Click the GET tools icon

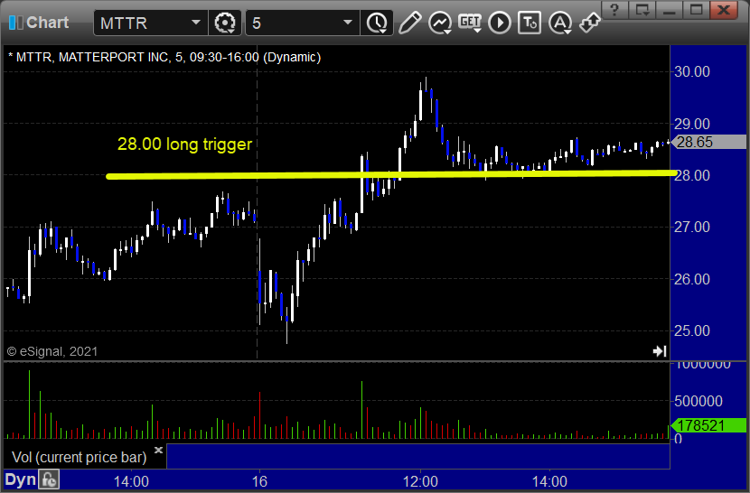pos(470,23)
